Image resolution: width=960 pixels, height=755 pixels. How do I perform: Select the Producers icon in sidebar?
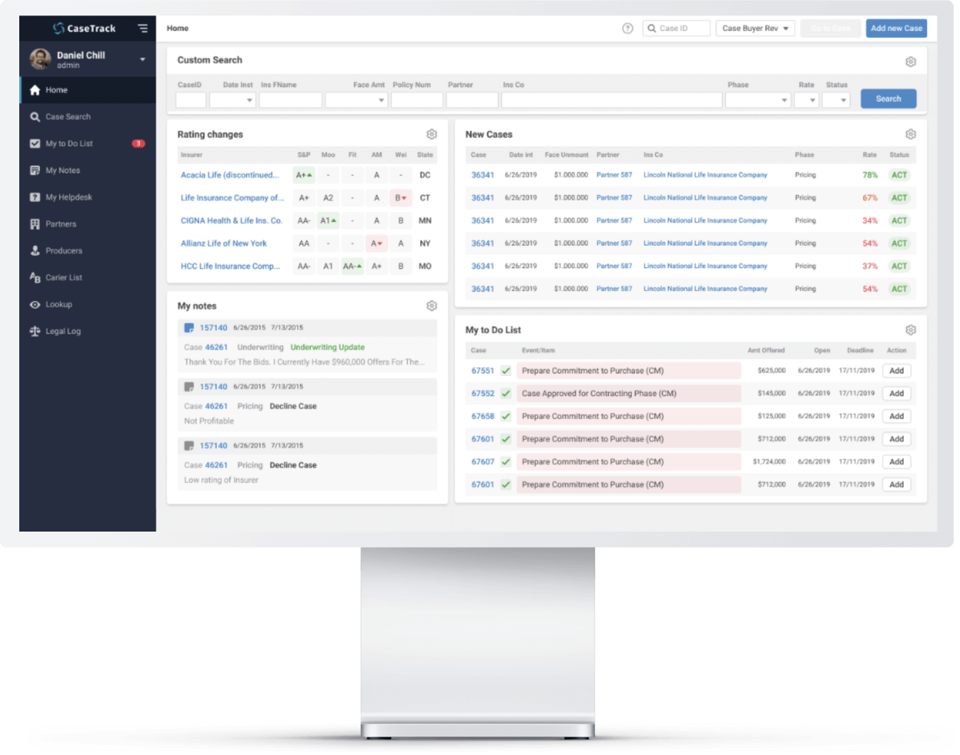[35, 250]
